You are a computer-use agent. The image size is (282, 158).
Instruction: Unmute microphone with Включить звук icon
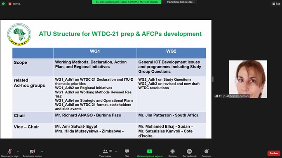10,153
